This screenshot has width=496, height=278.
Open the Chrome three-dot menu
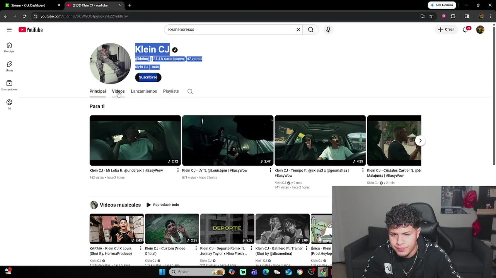point(489,16)
